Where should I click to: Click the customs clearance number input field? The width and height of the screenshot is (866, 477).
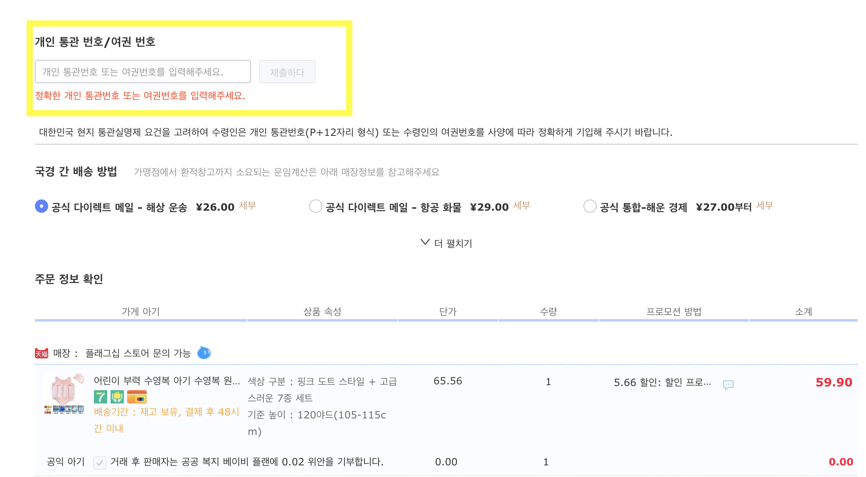[143, 72]
